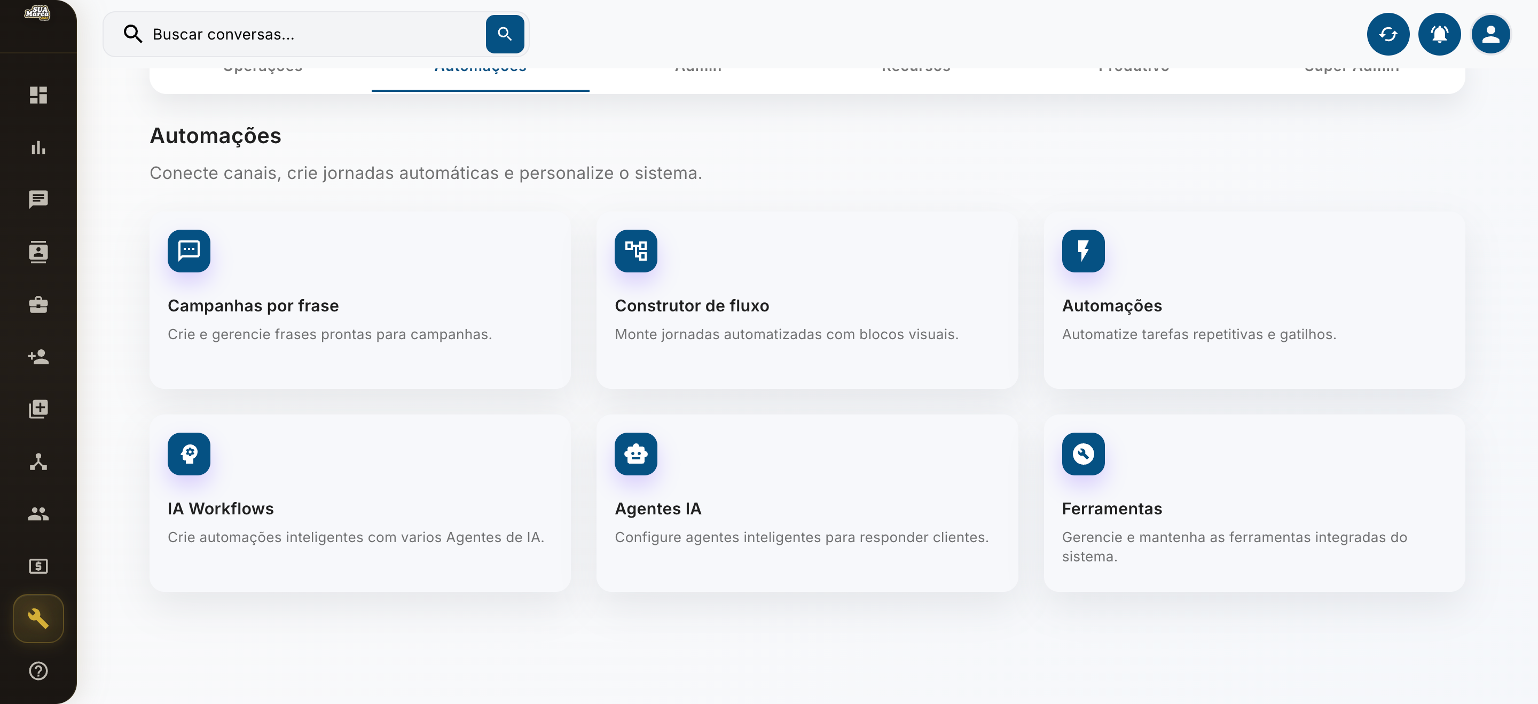Open the bar chart reports icon in sidebar
This screenshot has width=1538, height=704.
click(x=38, y=147)
